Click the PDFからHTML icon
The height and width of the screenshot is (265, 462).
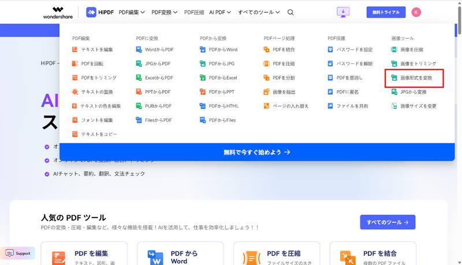[203, 106]
